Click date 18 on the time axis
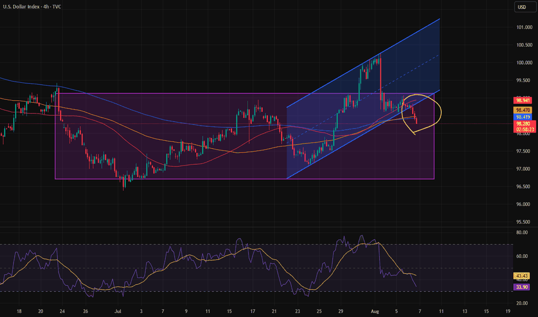Viewport: 538px width, 317px height. 19,311
